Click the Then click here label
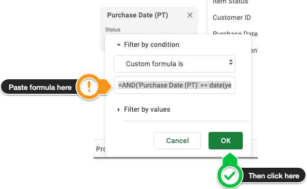This screenshot has height=189, width=307. point(274,176)
